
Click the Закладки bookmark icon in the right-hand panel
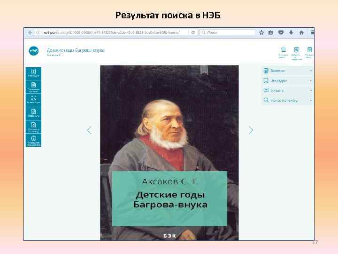[266, 80]
